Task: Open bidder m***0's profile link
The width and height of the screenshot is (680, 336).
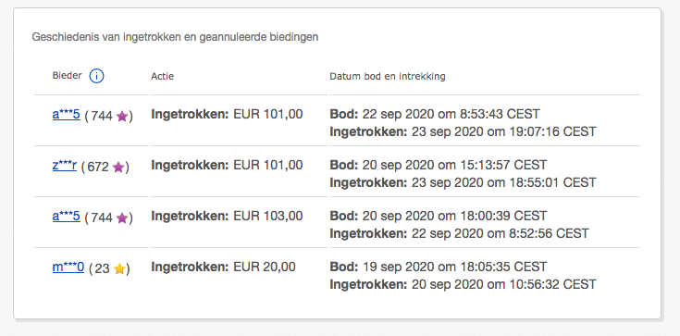Action: [x=68, y=267]
